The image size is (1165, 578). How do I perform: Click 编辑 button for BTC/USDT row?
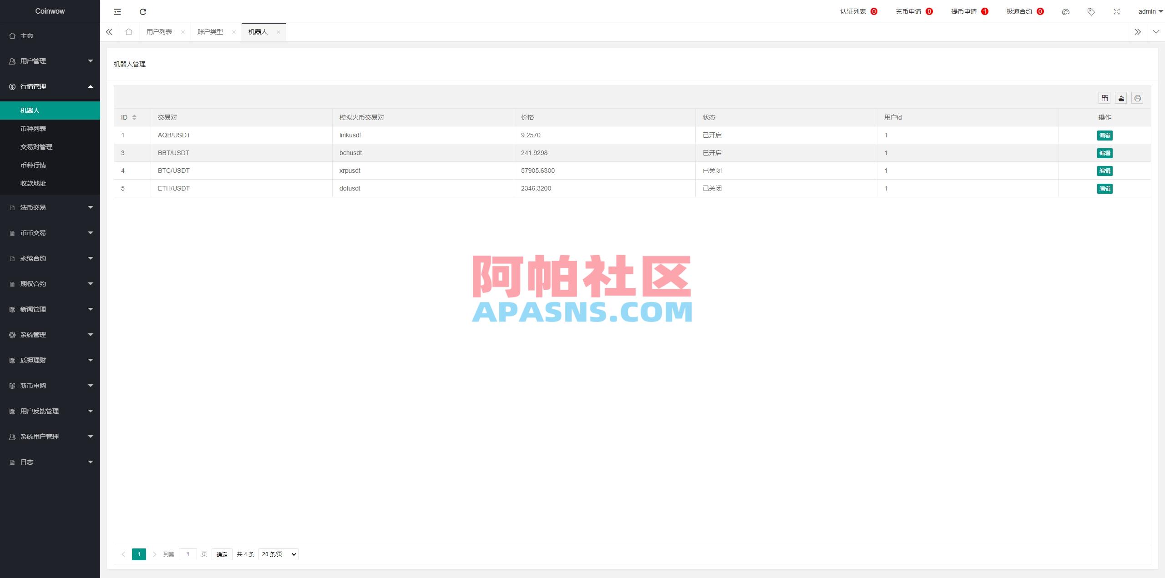click(x=1104, y=171)
